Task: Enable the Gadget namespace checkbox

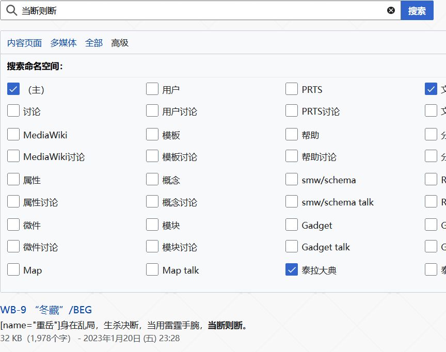Action: tap(291, 225)
